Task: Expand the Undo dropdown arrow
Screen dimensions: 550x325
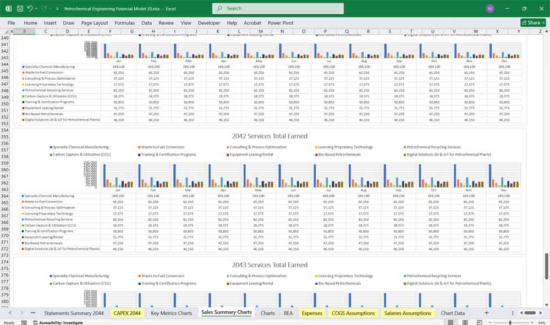Action: point(35,8)
